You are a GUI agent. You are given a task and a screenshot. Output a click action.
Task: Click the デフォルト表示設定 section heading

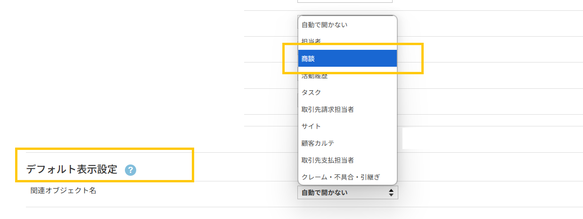click(72, 170)
